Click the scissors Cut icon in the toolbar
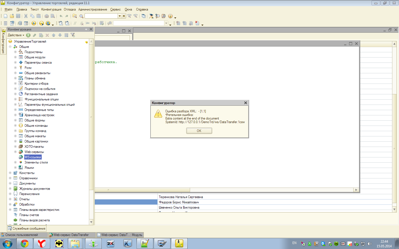399x249 pixels. pyautogui.click(x=26, y=16)
